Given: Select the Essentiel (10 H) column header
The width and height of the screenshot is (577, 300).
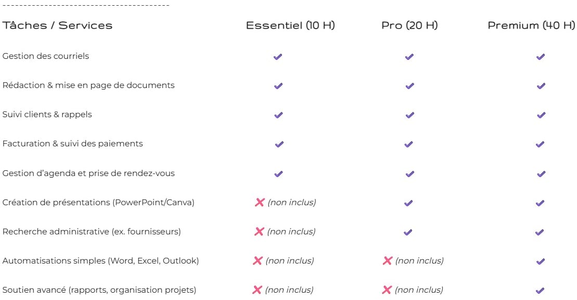Looking at the screenshot, I should (x=290, y=26).
